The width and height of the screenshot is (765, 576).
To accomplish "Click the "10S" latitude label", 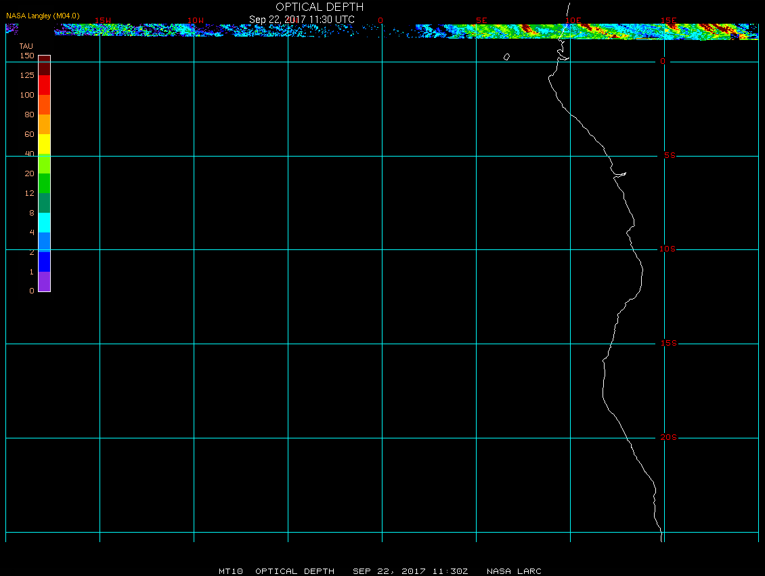I will [668, 249].
